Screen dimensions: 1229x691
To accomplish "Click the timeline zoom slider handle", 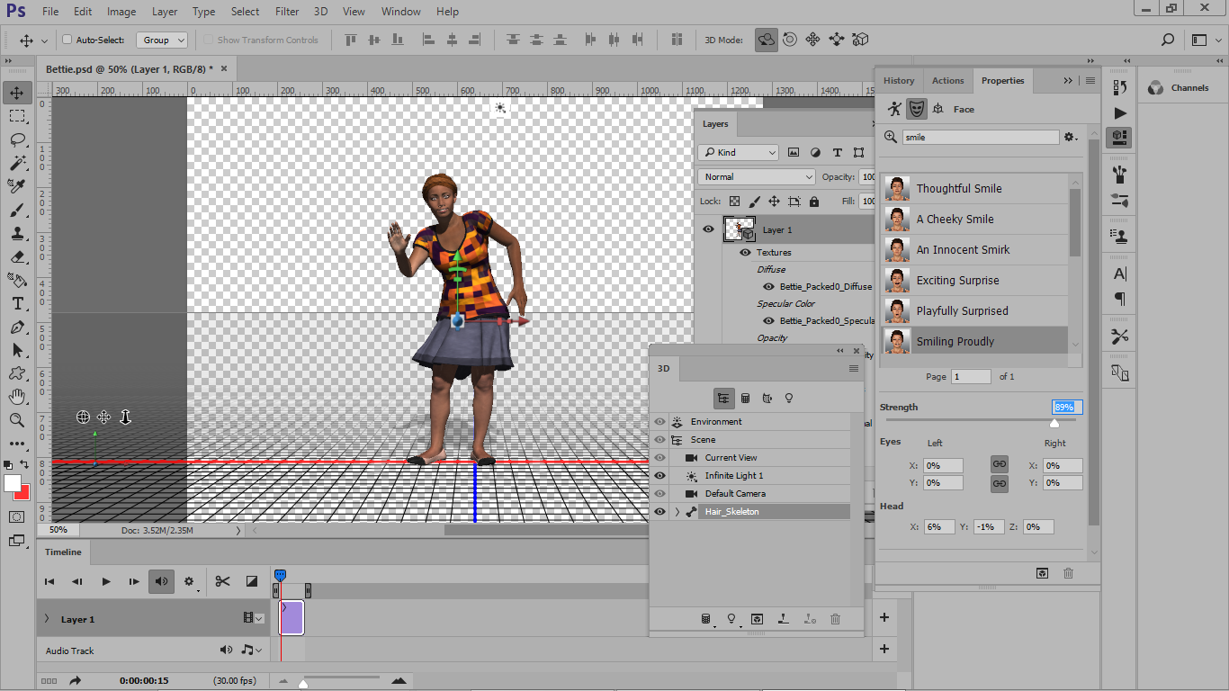I will (303, 684).
